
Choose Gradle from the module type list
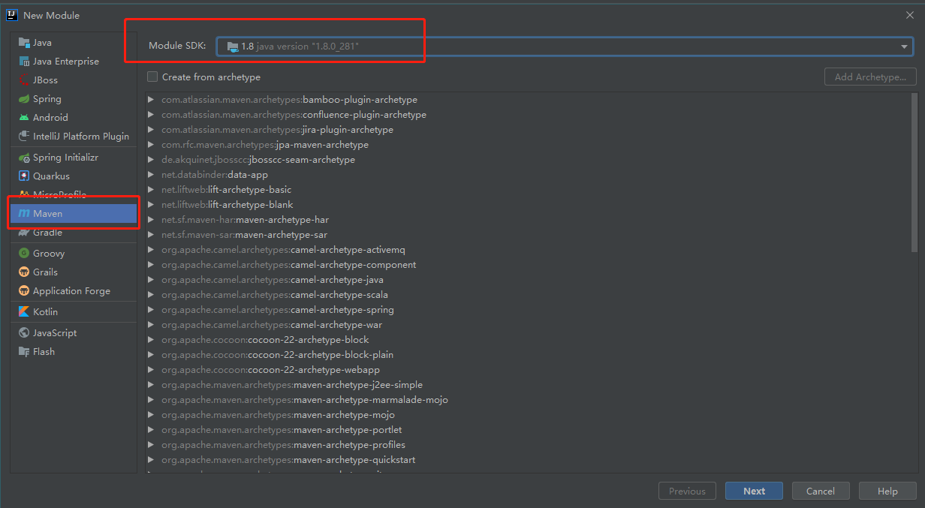pos(47,233)
